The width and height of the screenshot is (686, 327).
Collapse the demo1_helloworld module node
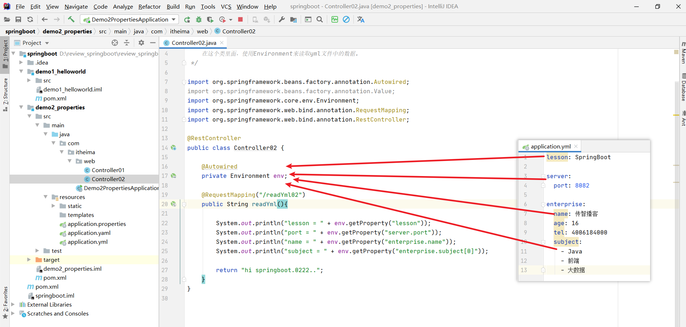click(x=21, y=71)
